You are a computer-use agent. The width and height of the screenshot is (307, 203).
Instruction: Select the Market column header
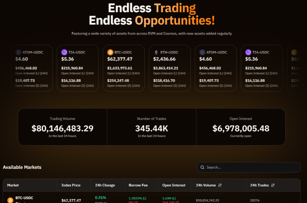[13, 185]
